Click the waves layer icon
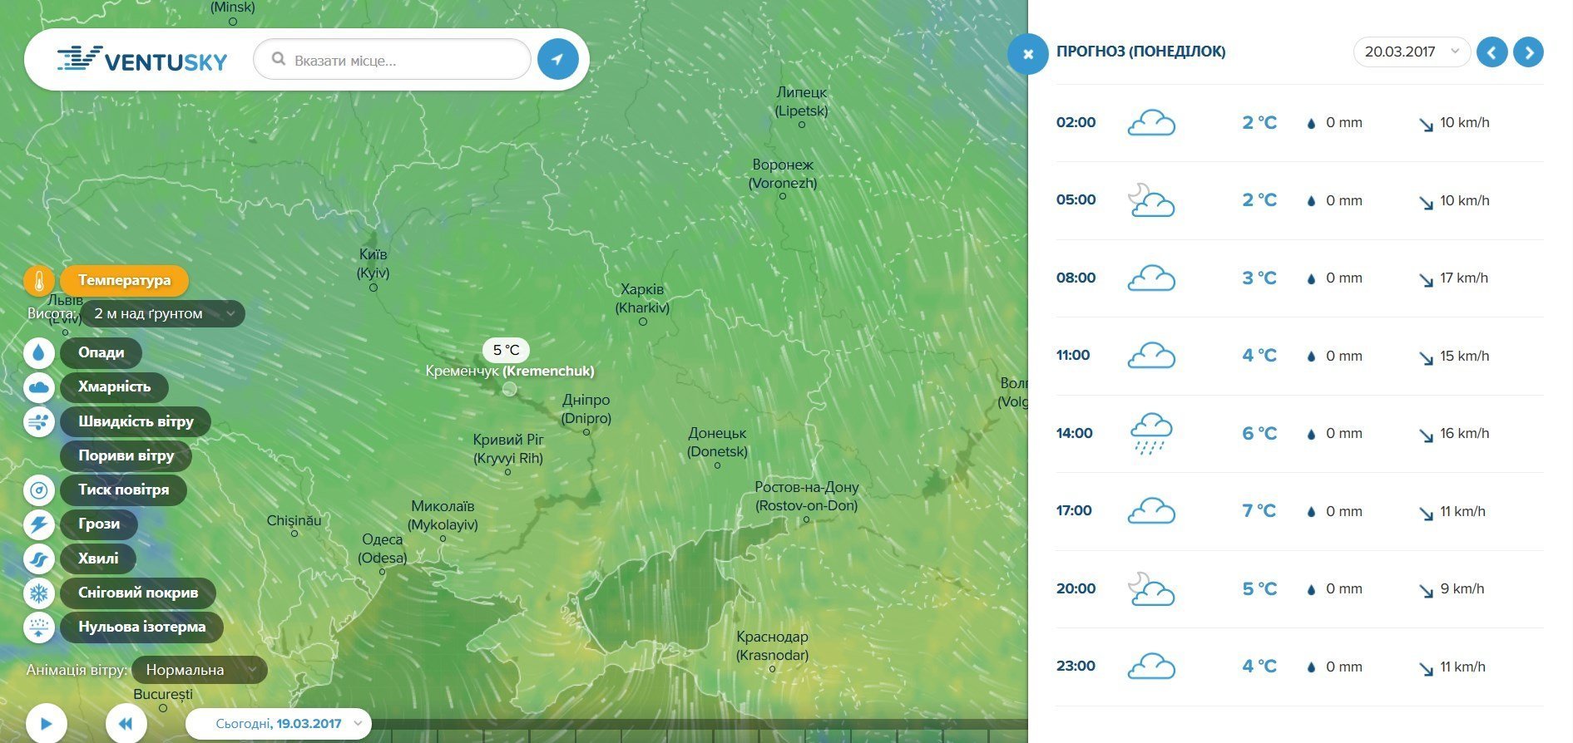The height and width of the screenshot is (743, 1573). [39, 559]
